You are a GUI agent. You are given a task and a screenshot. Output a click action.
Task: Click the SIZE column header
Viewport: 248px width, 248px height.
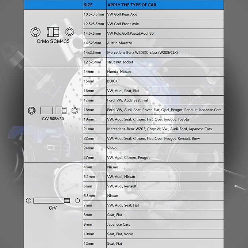(x=88, y=5)
